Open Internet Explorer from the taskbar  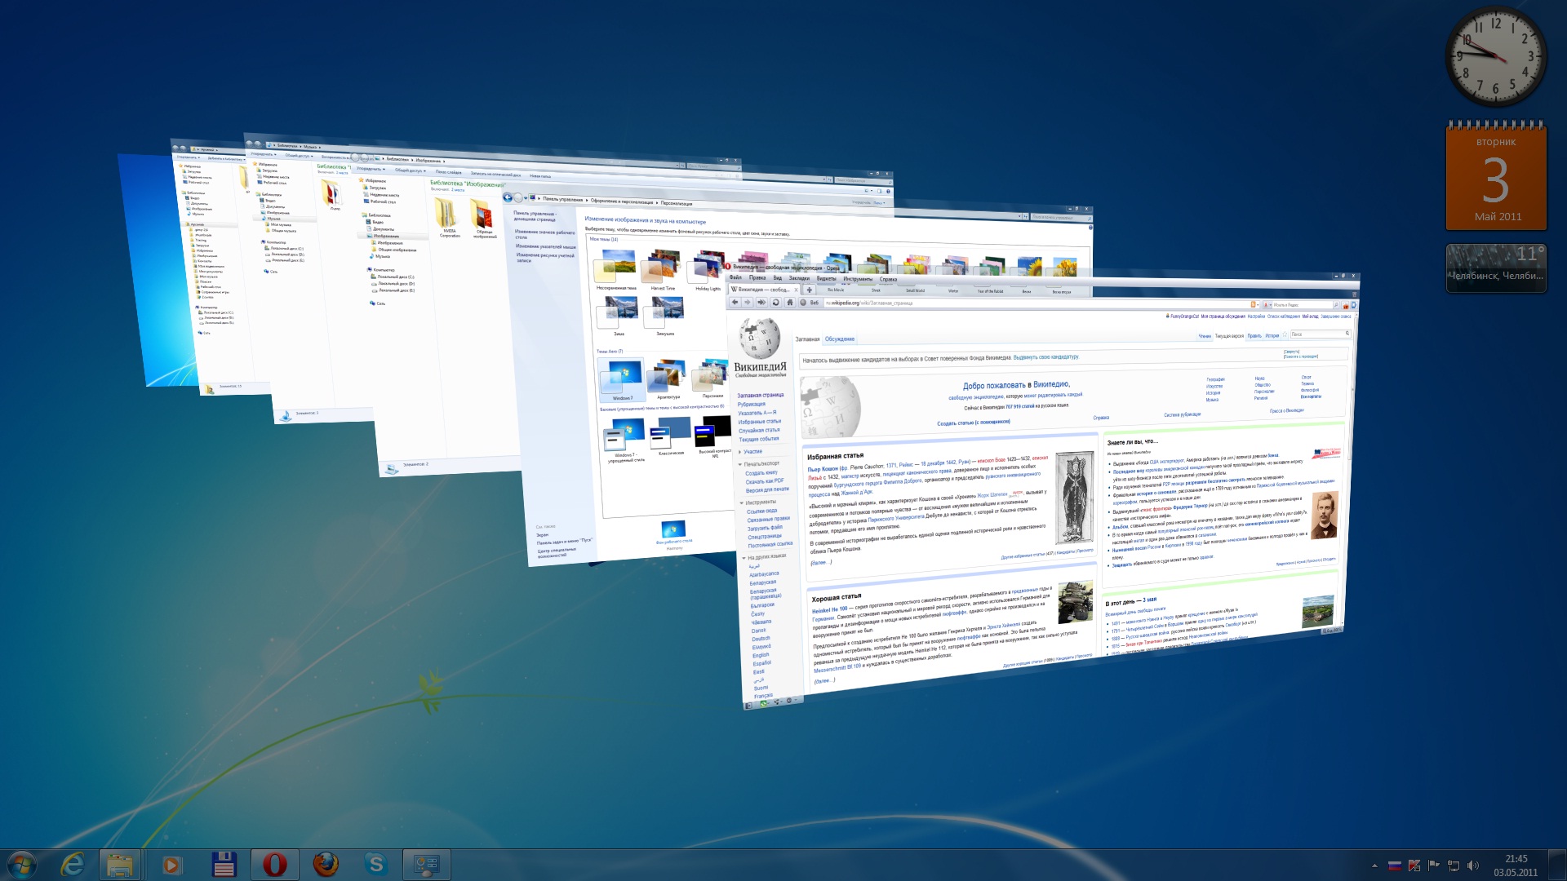[x=72, y=865]
